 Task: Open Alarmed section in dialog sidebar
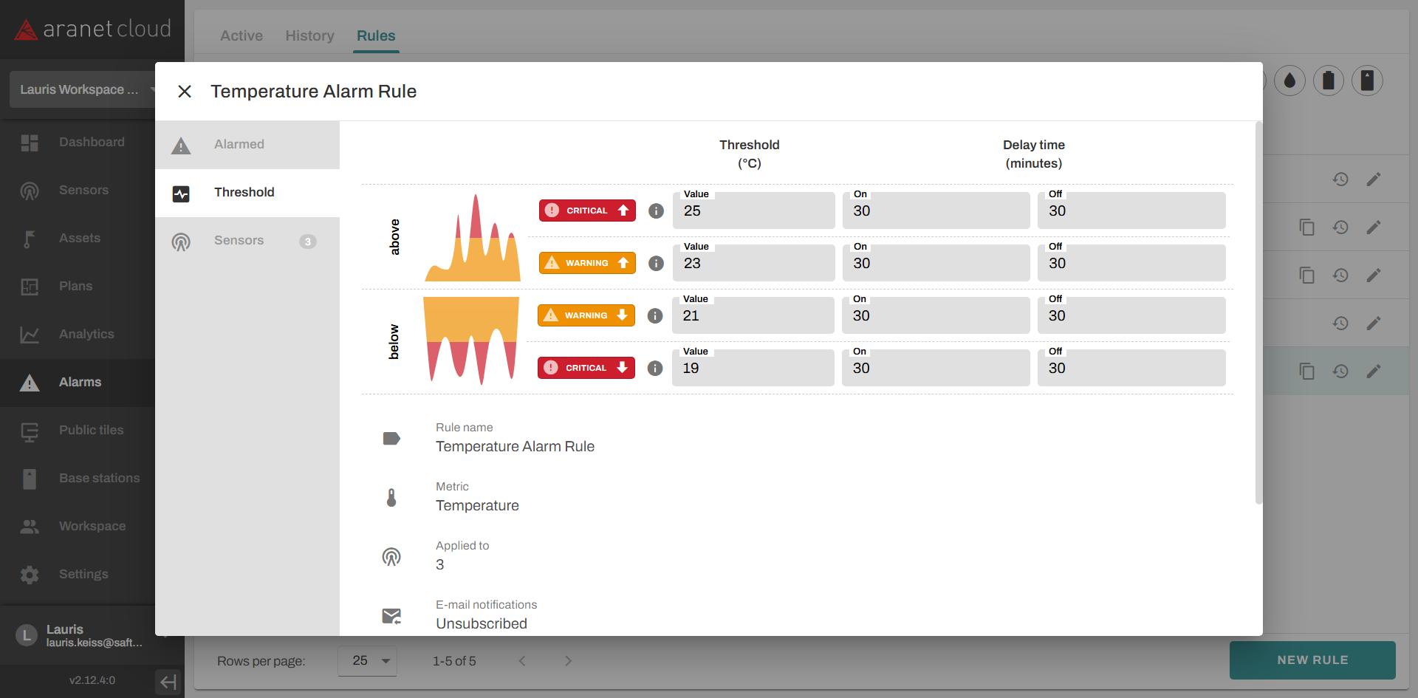click(x=239, y=145)
